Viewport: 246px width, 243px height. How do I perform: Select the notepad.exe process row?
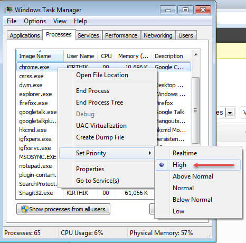[x=35, y=166]
